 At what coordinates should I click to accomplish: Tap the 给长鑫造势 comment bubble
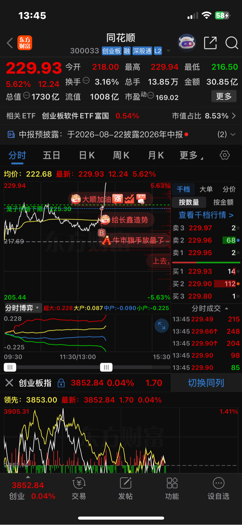pyautogui.click(x=127, y=220)
